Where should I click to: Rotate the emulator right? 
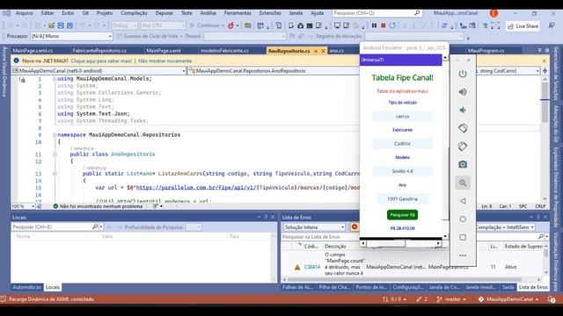pyautogui.click(x=463, y=147)
